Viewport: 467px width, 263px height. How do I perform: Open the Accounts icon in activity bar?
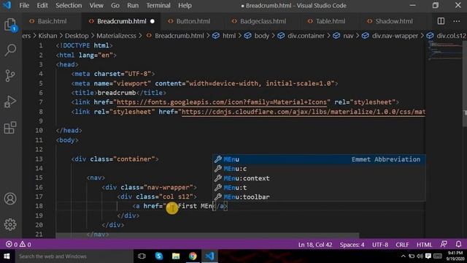pos(10,199)
